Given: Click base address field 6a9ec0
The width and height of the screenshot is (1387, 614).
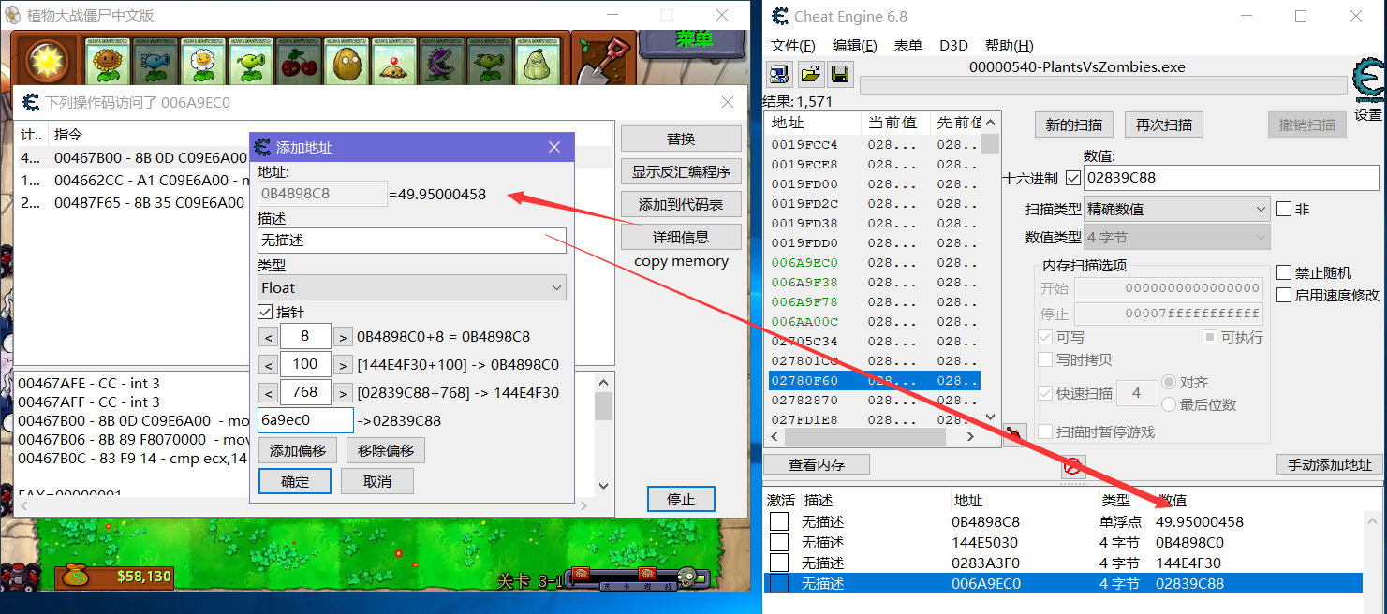Looking at the screenshot, I should 305,420.
